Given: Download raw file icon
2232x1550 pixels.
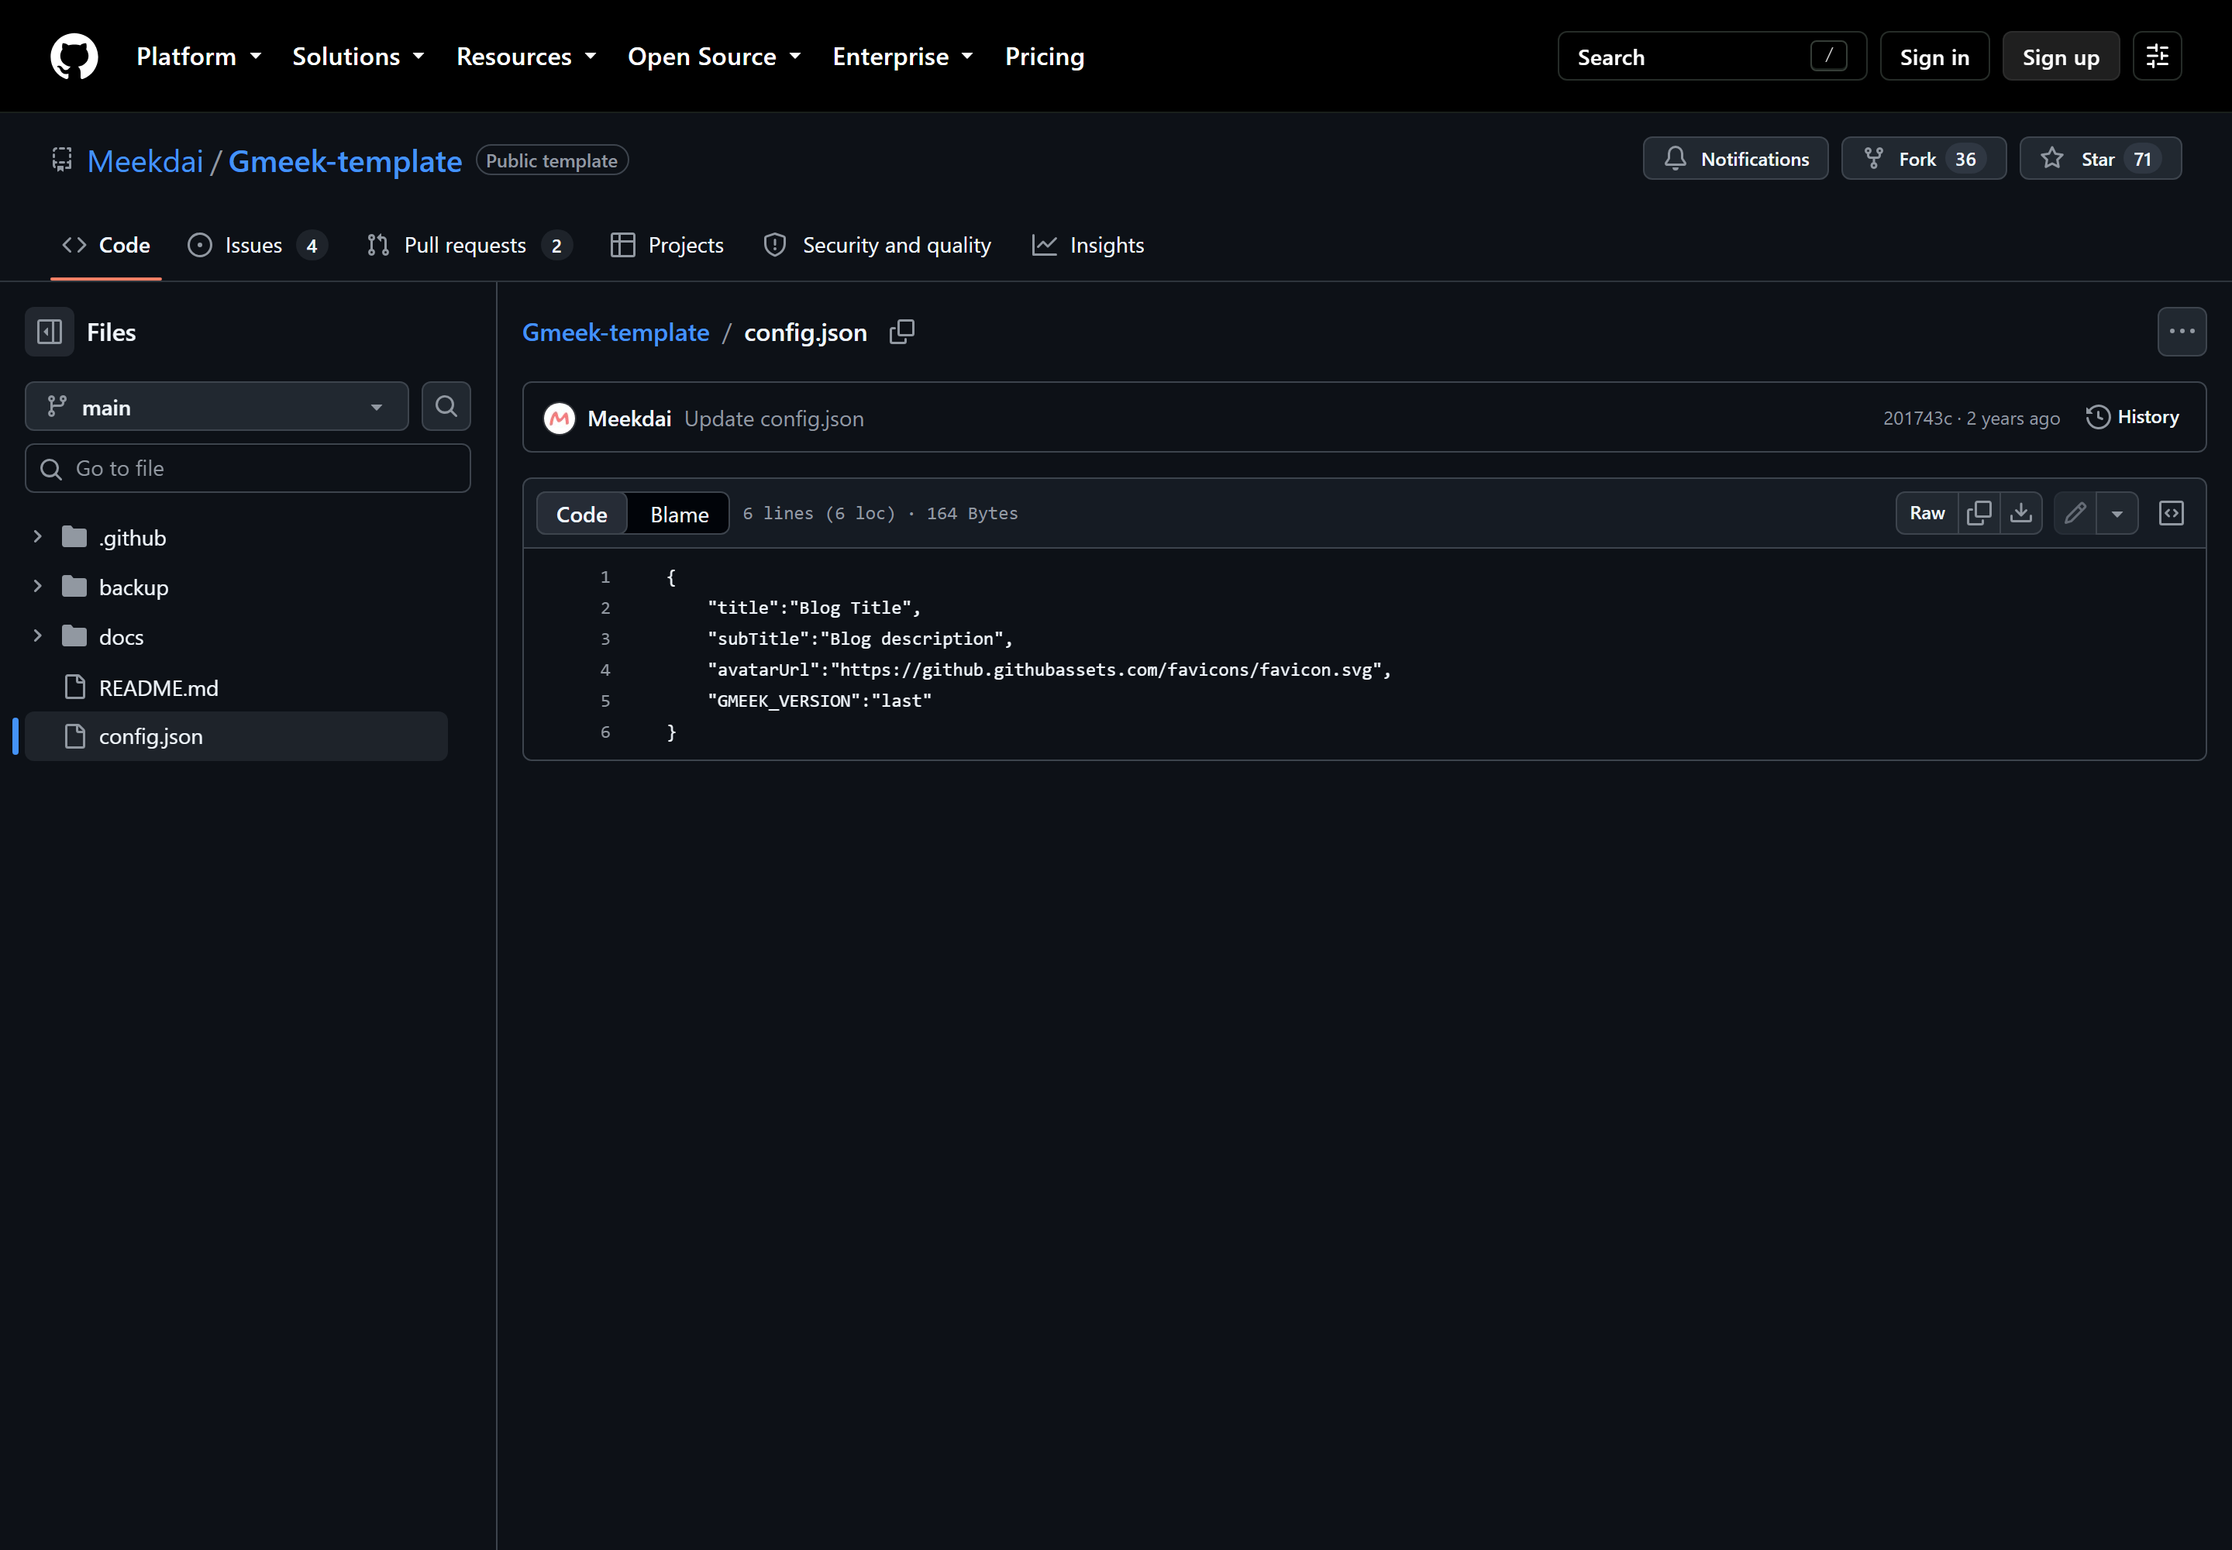Looking at the screenshot, I should point(2020,513).
